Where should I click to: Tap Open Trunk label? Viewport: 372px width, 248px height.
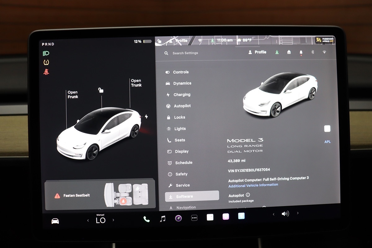click(x=136, y=83)
